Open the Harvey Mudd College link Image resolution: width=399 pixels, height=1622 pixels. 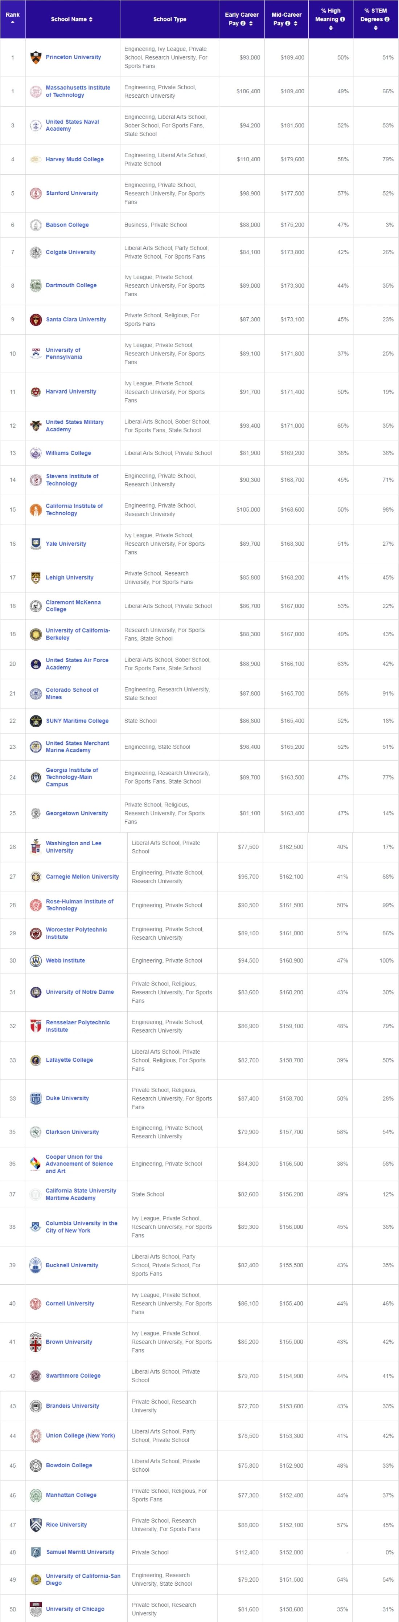[x=74, y=159]
